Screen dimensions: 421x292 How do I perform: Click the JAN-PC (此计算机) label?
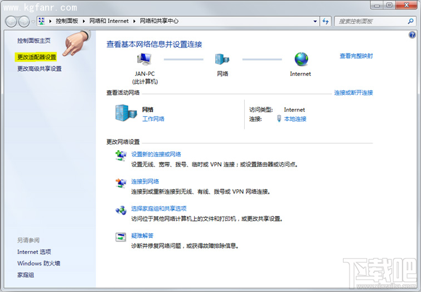145,78
